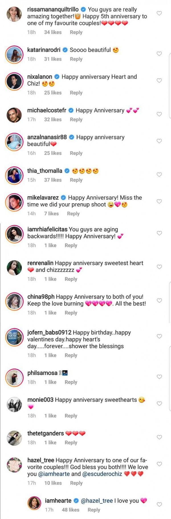This screenshot has height=519, width=171.
Task: Heart the philsamosa comment
Action: coord(159,377)
